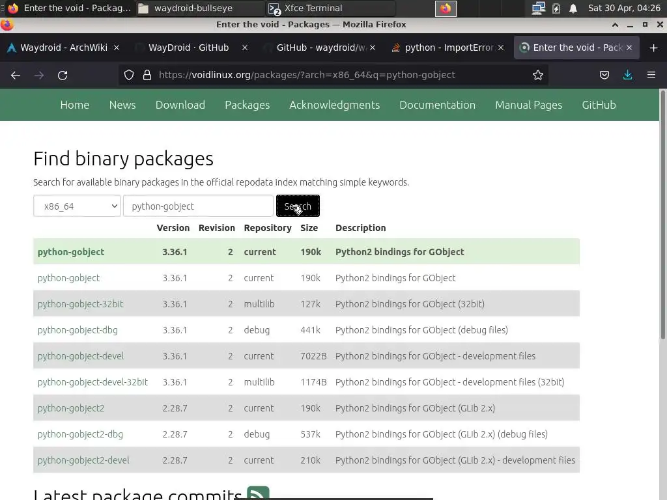Open the Home link in site navigation
Screen dimensions: 667x500
click(75, 105)
